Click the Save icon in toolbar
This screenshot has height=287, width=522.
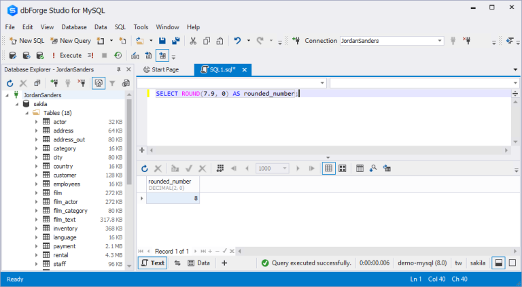[x=162, y=41]
